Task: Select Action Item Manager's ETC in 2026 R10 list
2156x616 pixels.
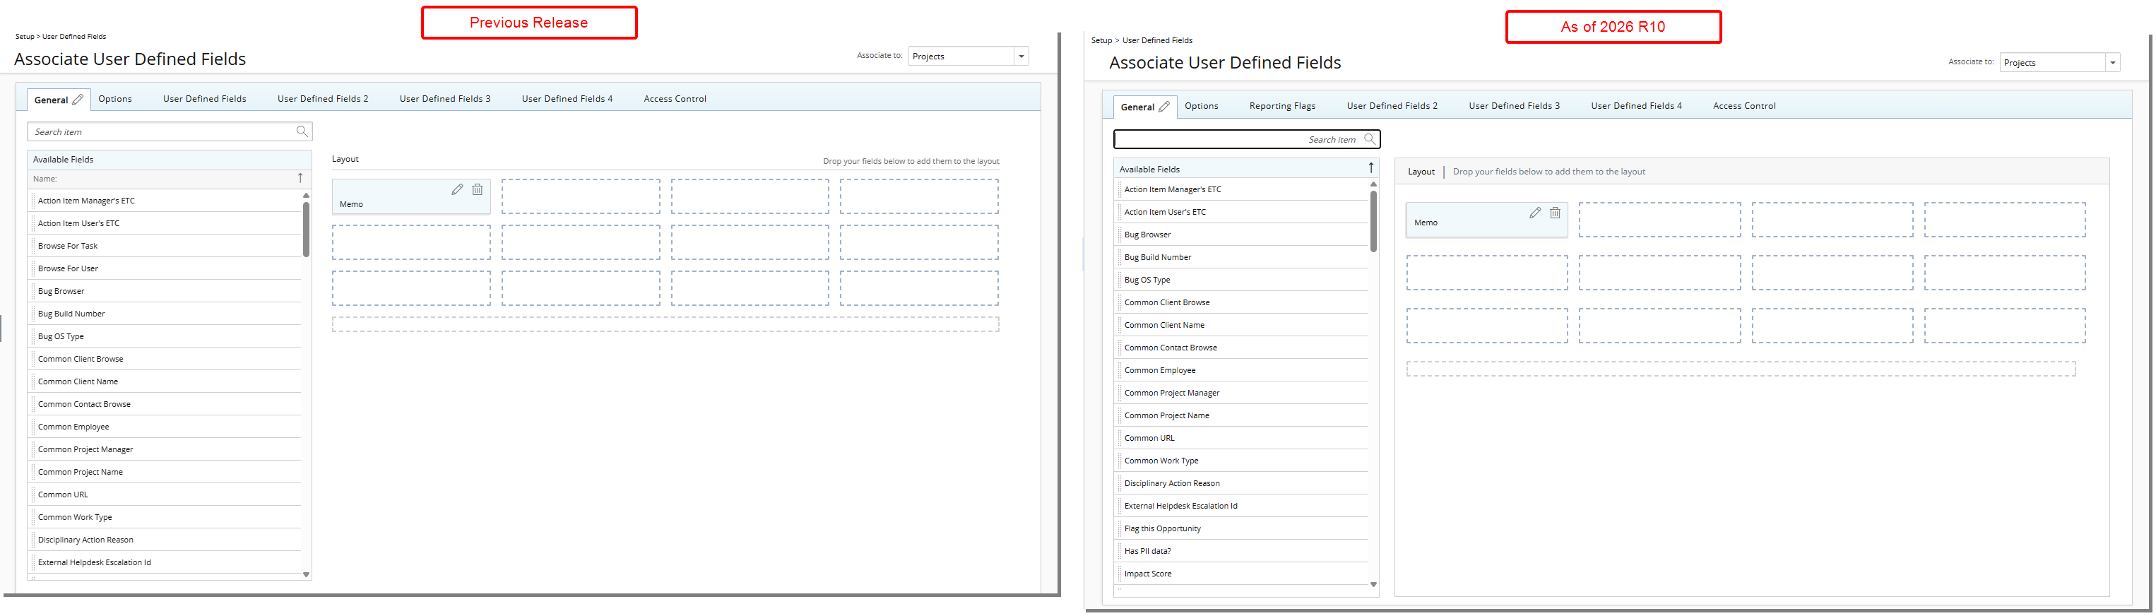Action: click(1243, 189)
